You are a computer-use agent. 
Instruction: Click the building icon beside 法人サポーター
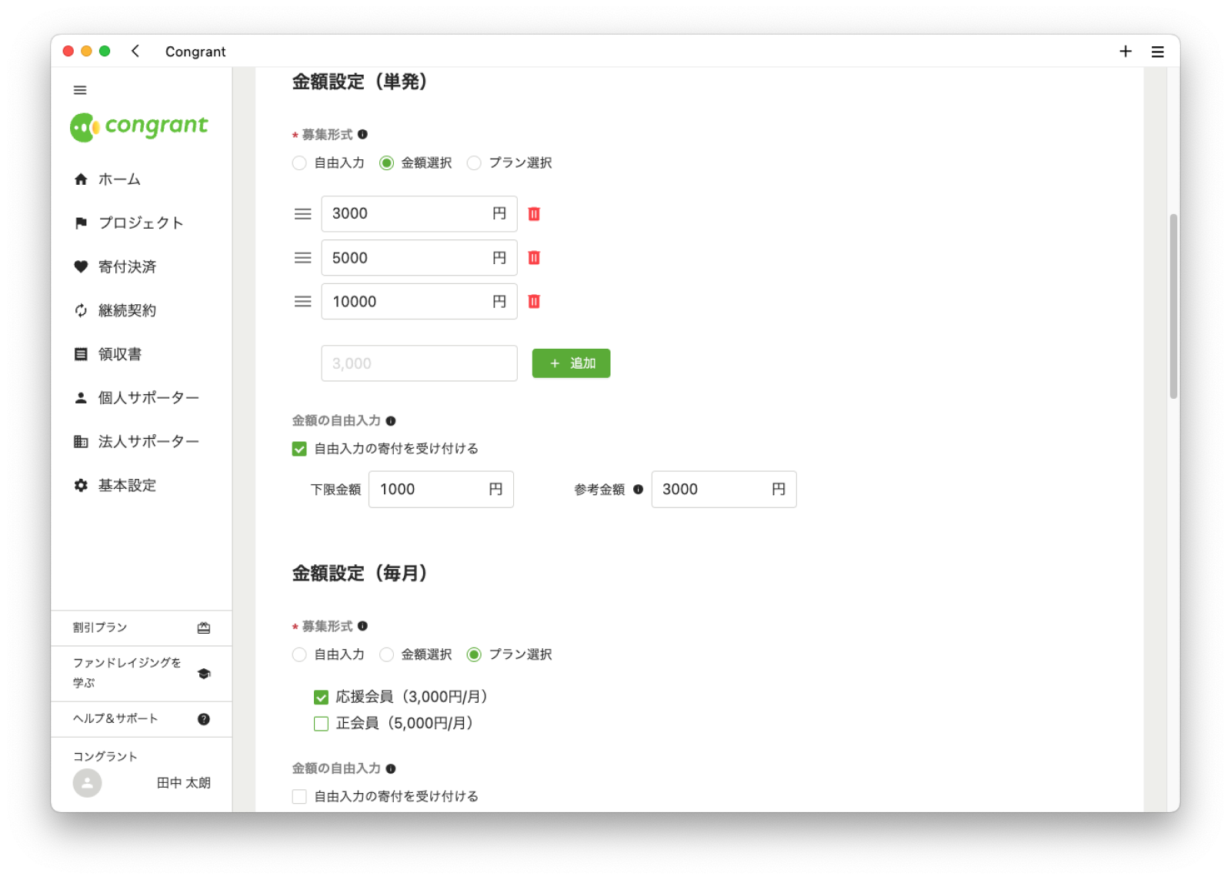click(x=81, y=441)
